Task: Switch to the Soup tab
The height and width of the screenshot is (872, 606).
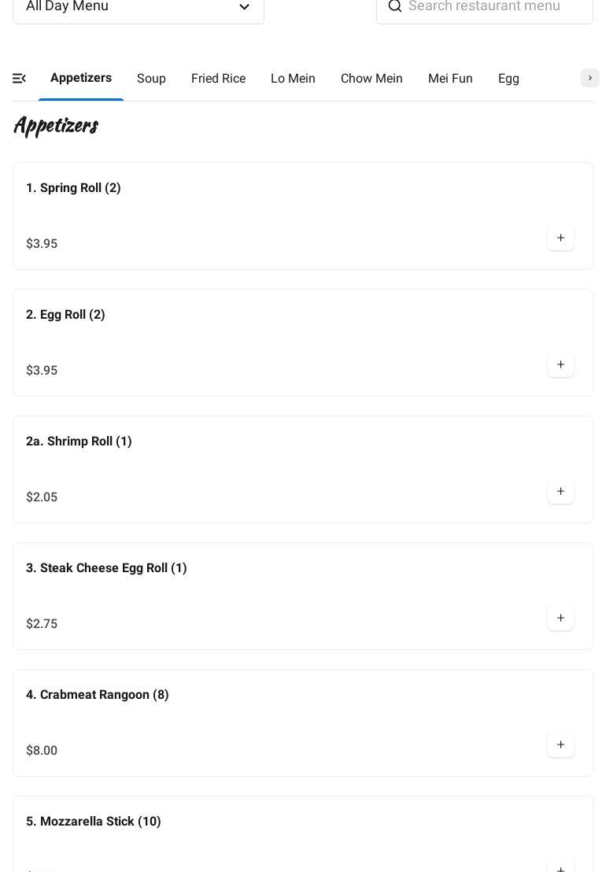Action: (151, 79)
